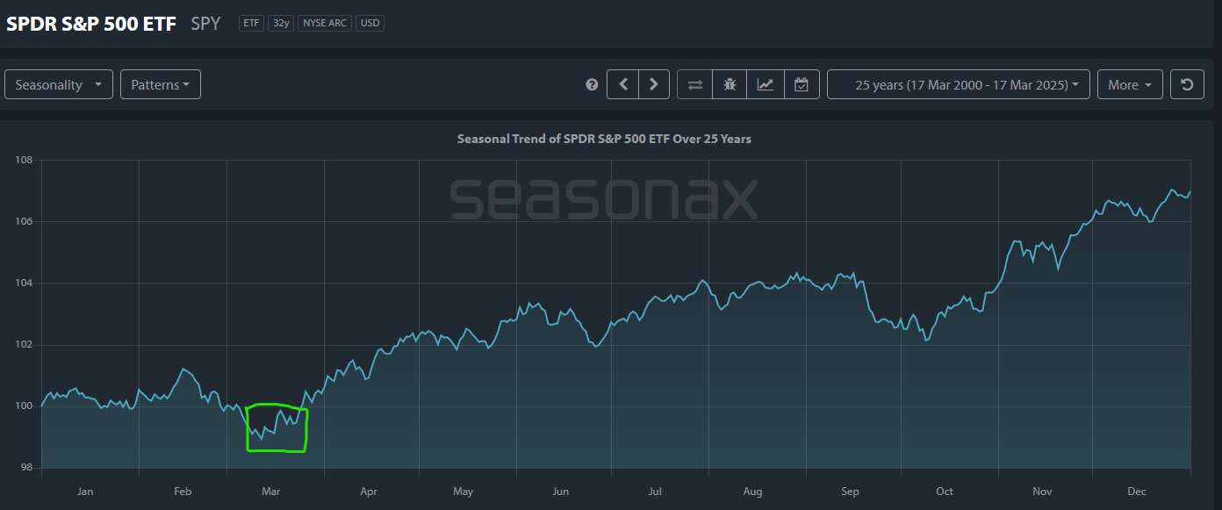Expand the More dropdown menu
Screen dimensions: 1222x510
coord(1130,84)
